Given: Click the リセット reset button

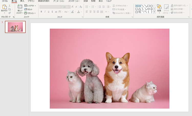Looking at the screenshot, I should pyautogui.click(x=28, y=9).
